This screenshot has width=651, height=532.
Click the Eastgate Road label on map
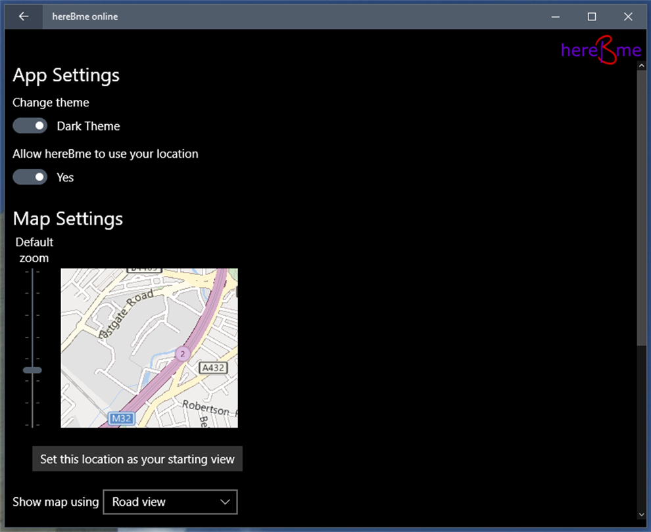pyautogui.click(x=126, y=313)
